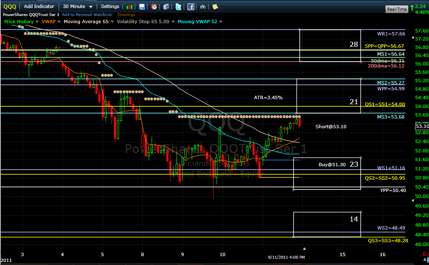Select the 200dma=56.12 label

coord(386,66)
